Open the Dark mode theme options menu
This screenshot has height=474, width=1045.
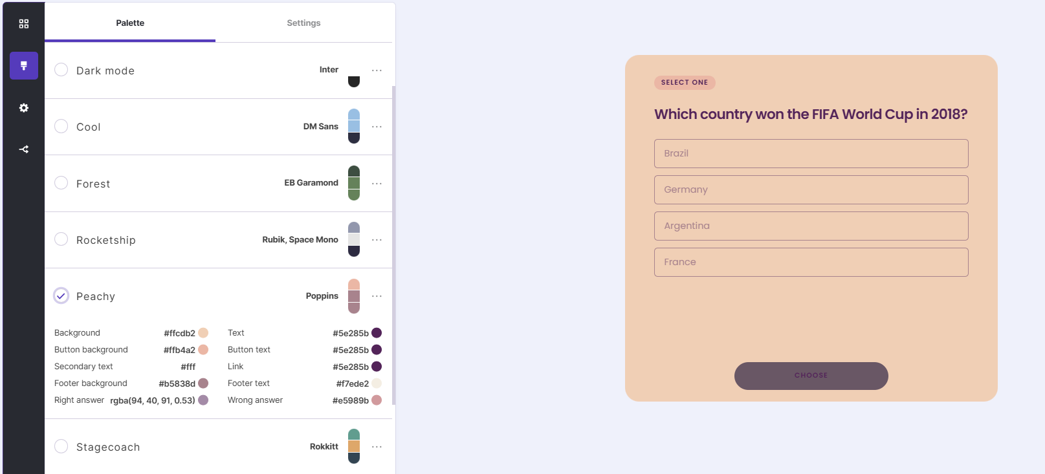pos(377,70)
